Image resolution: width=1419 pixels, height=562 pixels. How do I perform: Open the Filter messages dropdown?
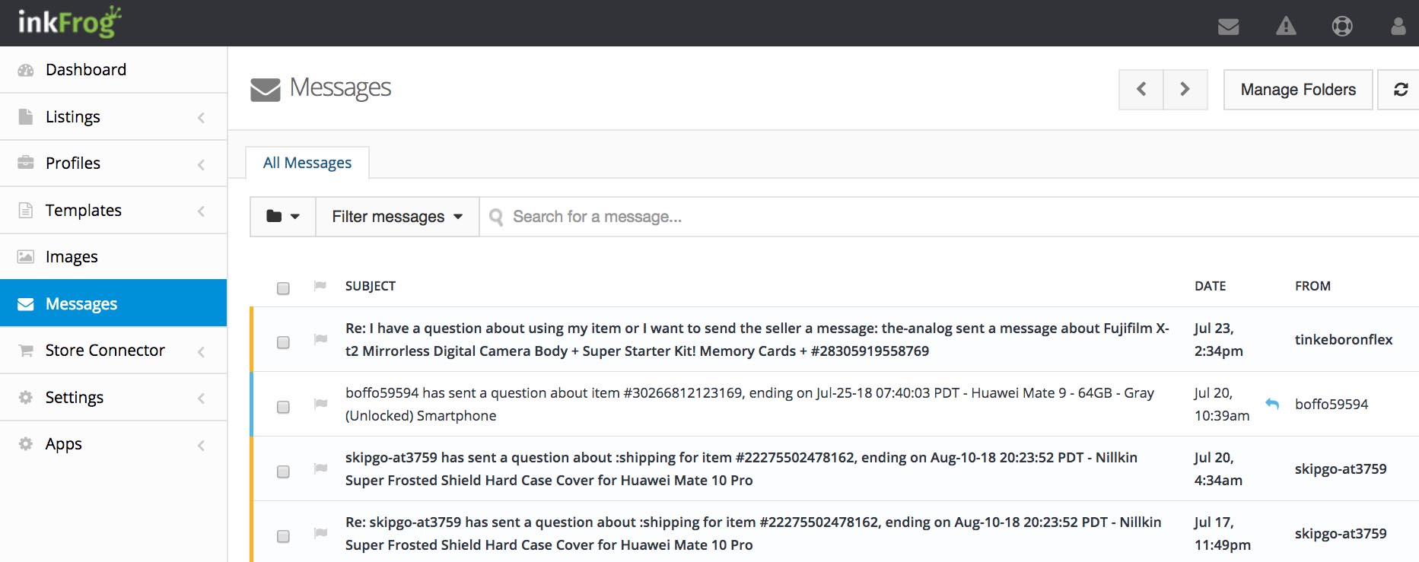pyautogui.click(x=397, y=217)
